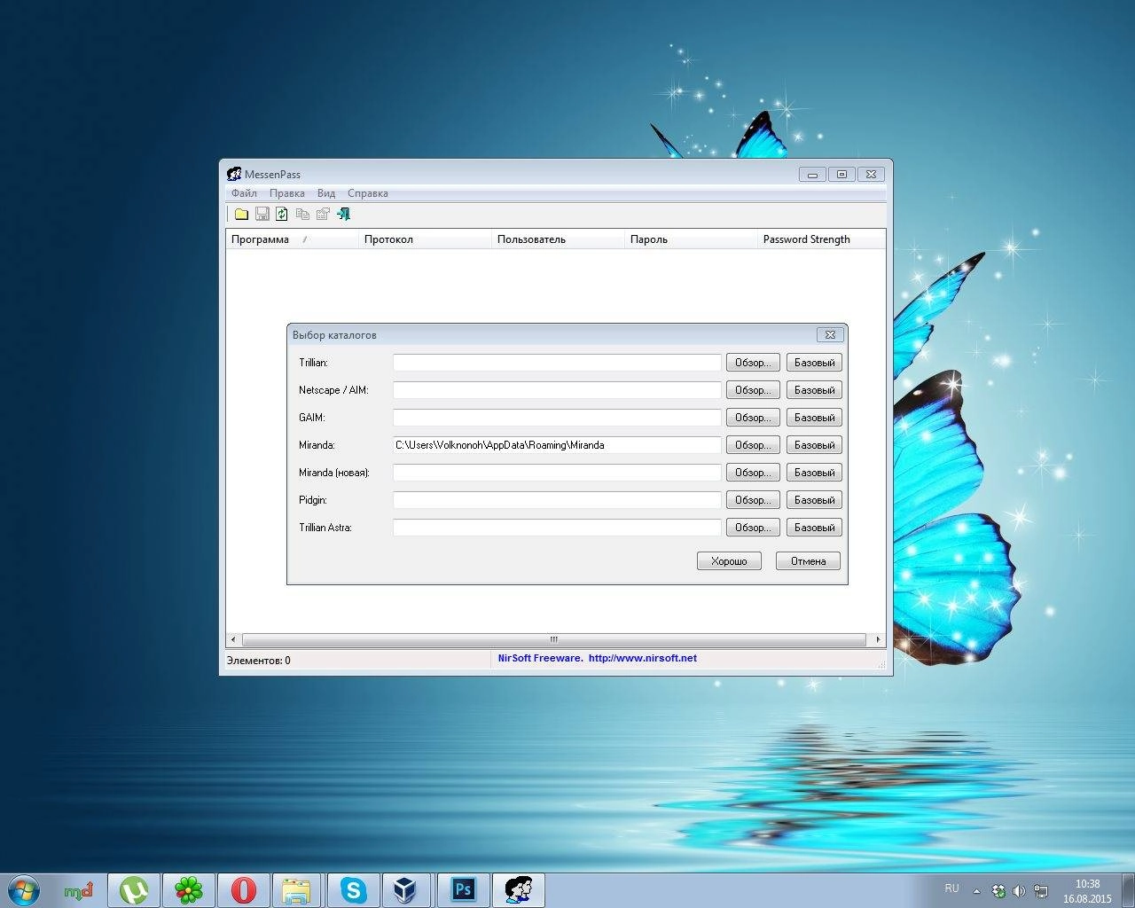Click the RU language indicator
The height and width of the screenshot is (908, 1135).
(951, 888)
